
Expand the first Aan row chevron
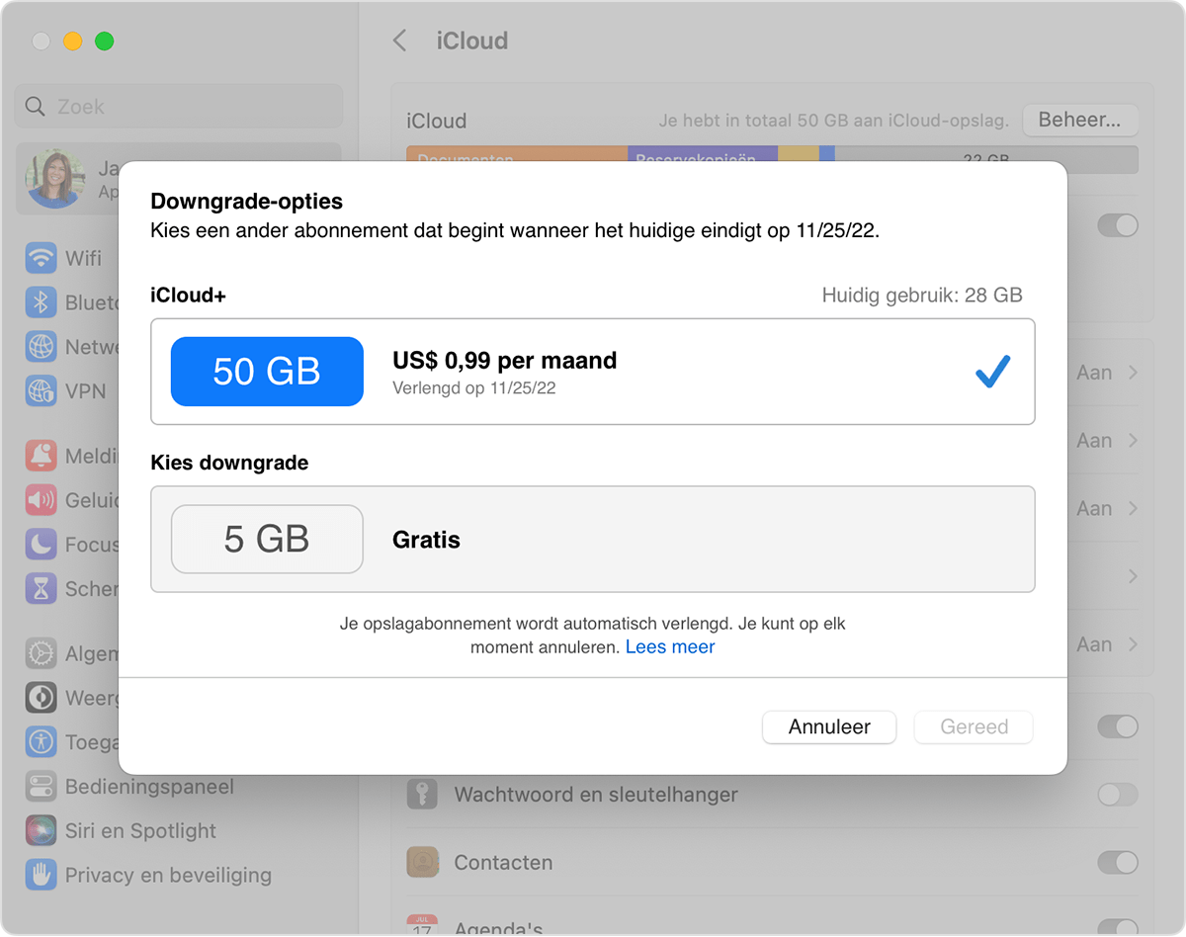(1133, 373)
